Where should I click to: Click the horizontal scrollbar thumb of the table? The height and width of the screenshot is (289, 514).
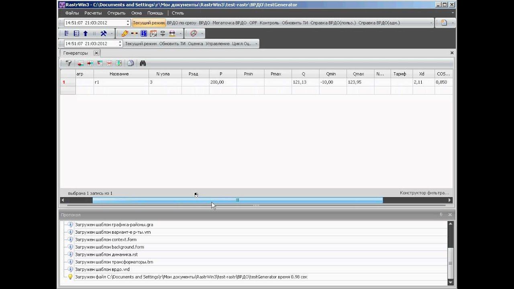[237, 200]
